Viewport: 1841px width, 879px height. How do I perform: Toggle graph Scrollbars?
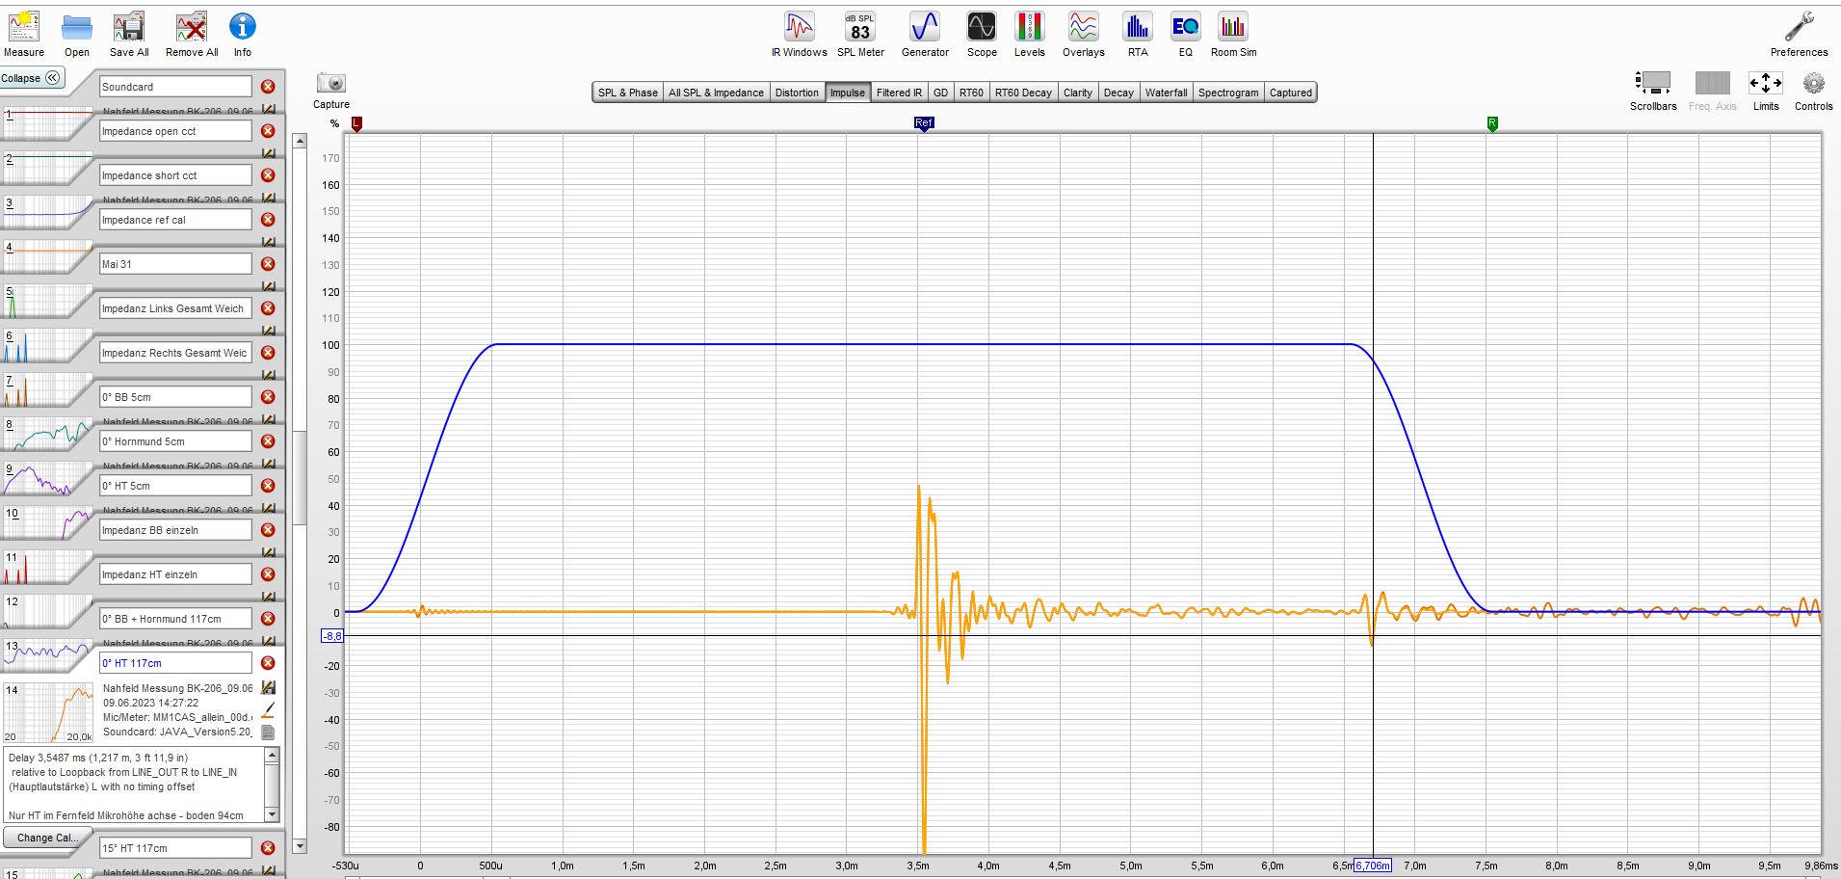click(x=1653, y=91)
